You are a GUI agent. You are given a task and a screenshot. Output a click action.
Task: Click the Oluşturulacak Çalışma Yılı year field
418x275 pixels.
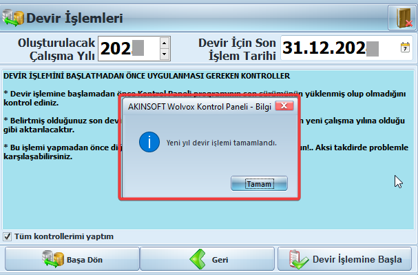(129, 48)
